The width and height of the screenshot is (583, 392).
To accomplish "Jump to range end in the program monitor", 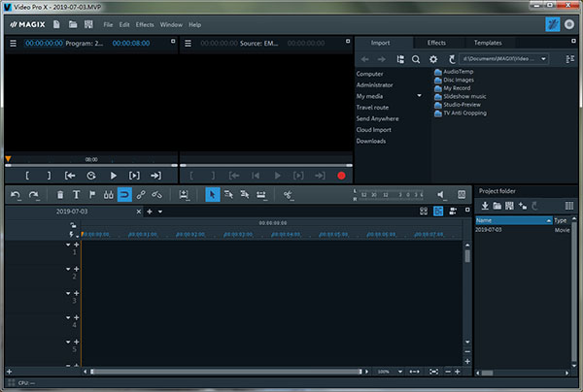I will 155,176.
